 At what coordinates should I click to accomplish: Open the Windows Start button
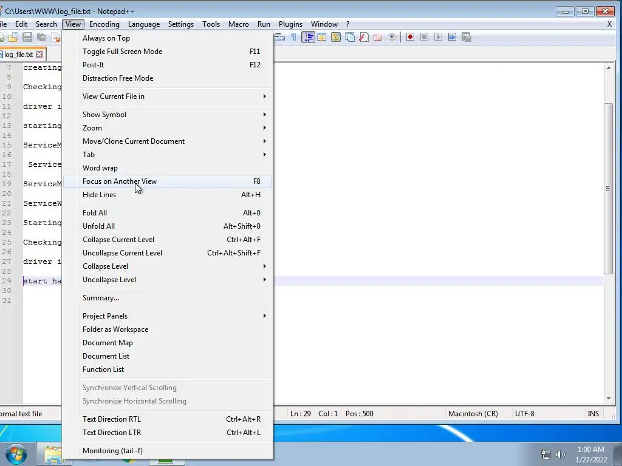point(16,454)
